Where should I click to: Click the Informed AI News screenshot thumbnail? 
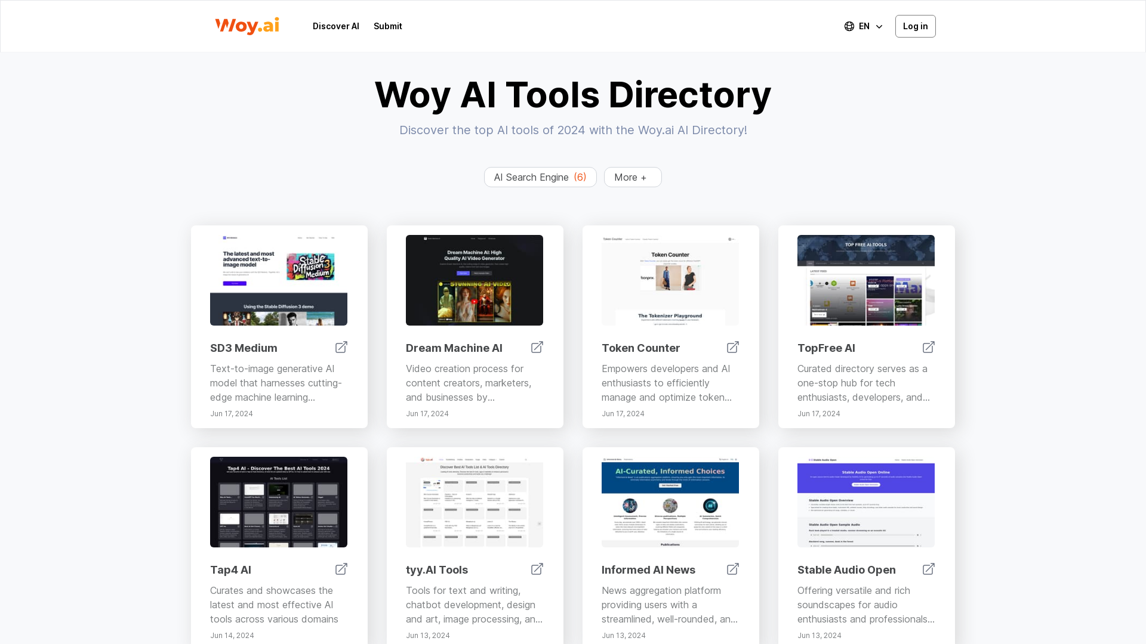670,501
